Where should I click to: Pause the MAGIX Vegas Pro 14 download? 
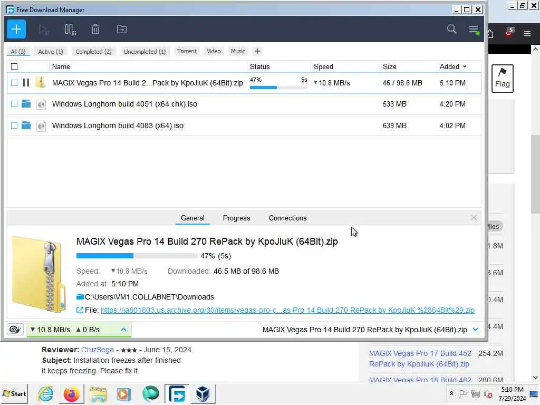(26, 83)
